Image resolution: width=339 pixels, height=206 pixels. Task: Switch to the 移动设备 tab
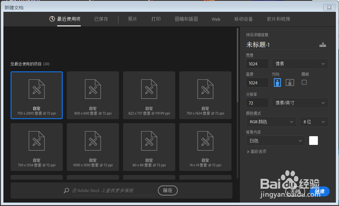(x=243, y=19)
